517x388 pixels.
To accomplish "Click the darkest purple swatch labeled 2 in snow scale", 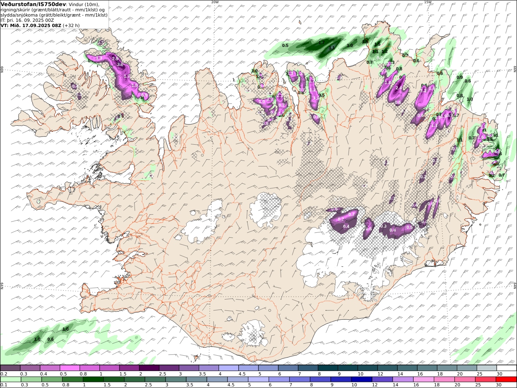I will [x=149, y=368].
